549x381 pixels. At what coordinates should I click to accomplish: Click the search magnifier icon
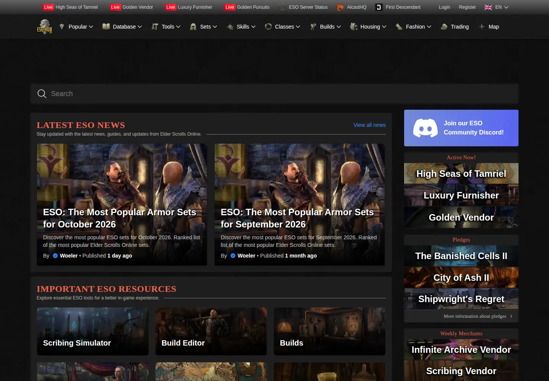pos(42,94)
